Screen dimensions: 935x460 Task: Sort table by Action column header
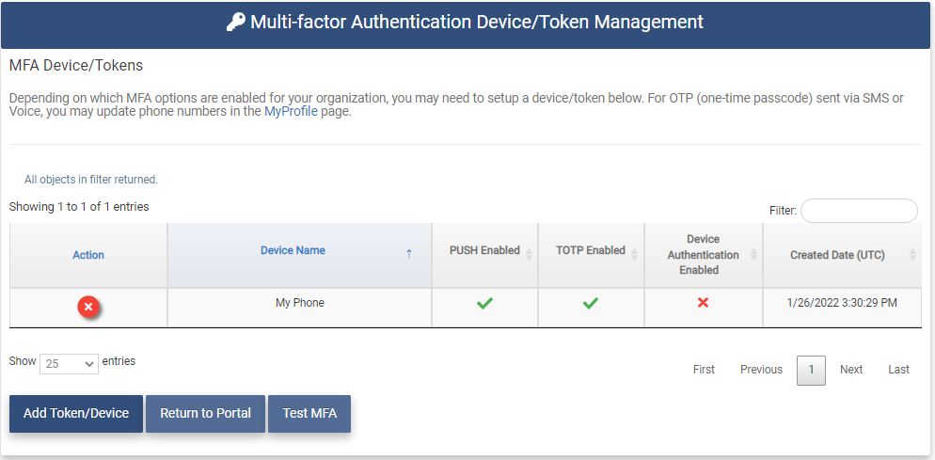88,255
